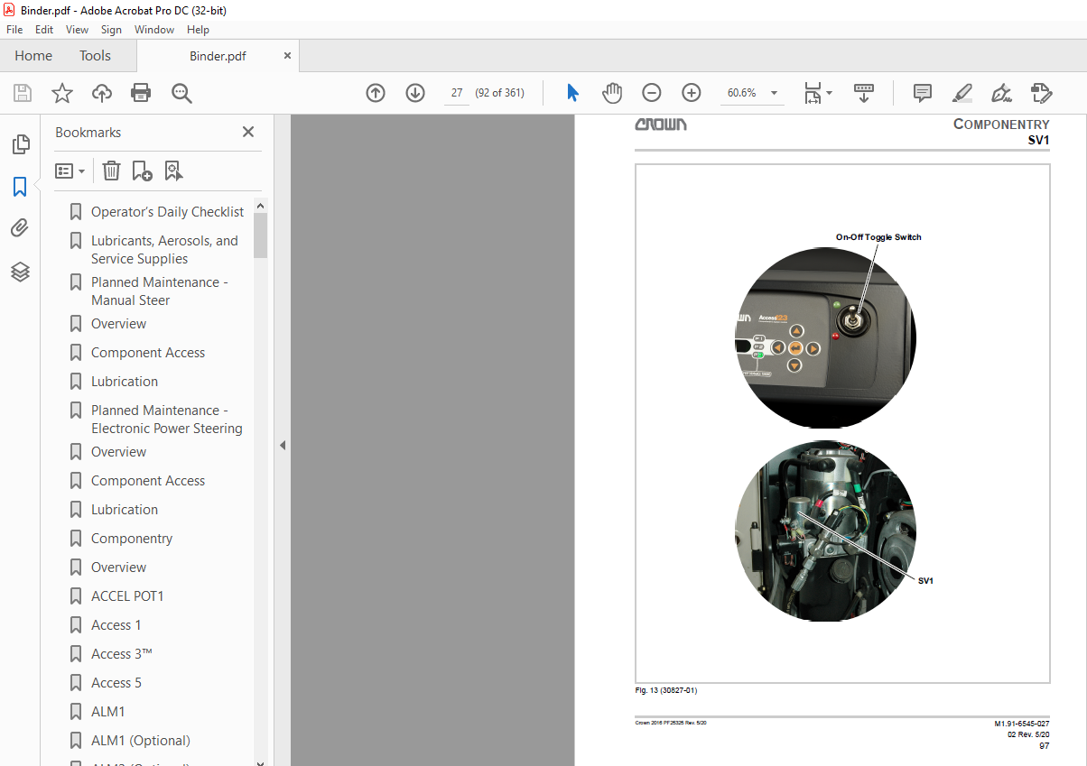Click the On-Off Toggle Switch photo

(x=825, y=337)
